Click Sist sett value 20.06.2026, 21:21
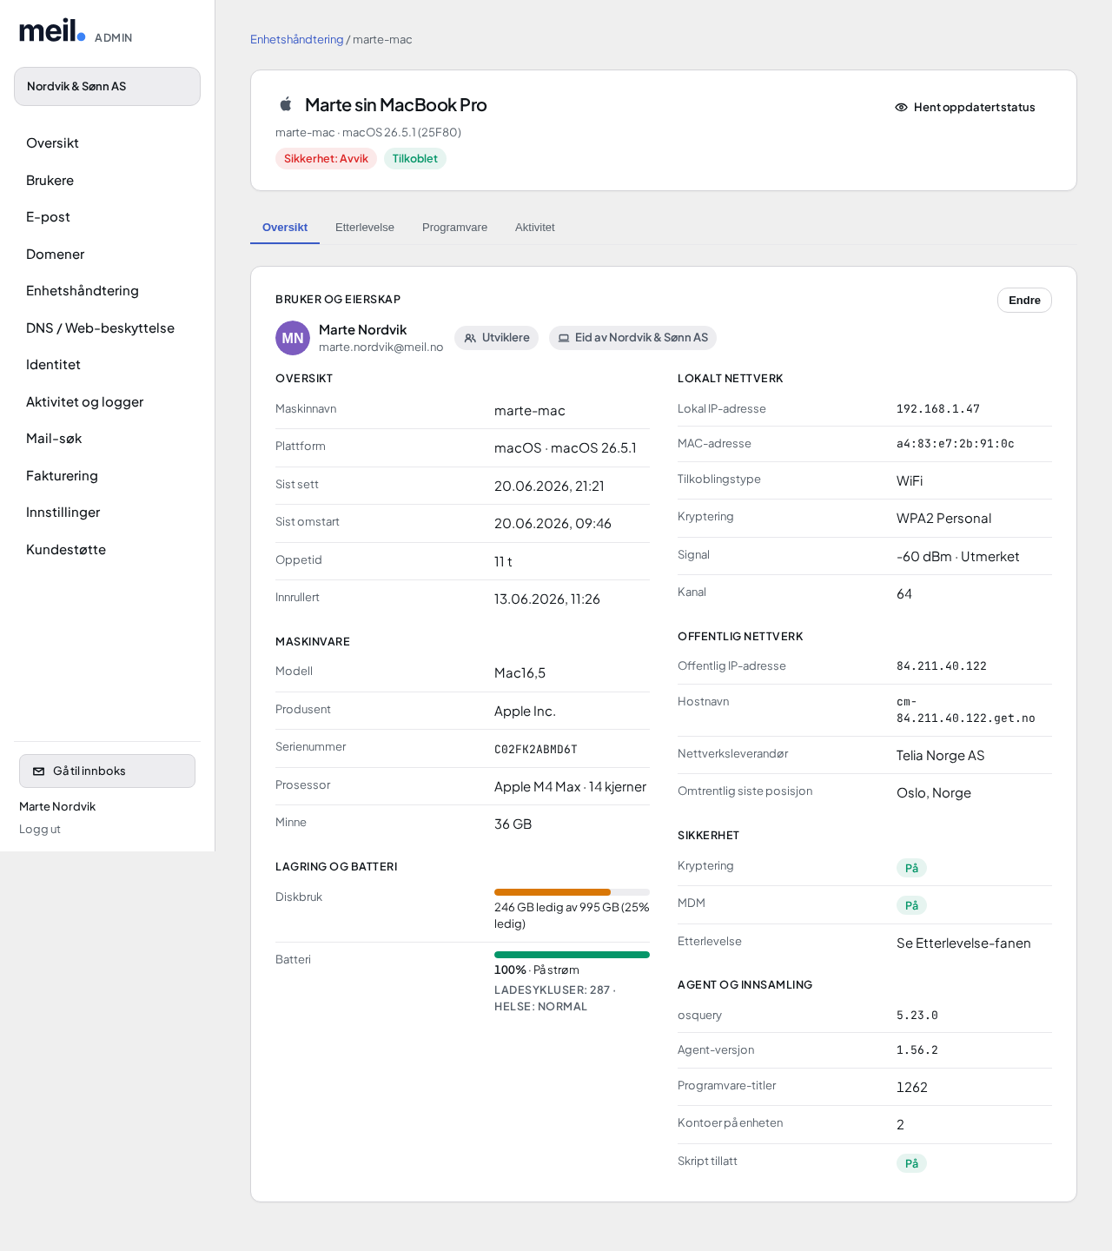This screenshot has width=1112, height=1251. pyautogui.click(x=549, y=486)
